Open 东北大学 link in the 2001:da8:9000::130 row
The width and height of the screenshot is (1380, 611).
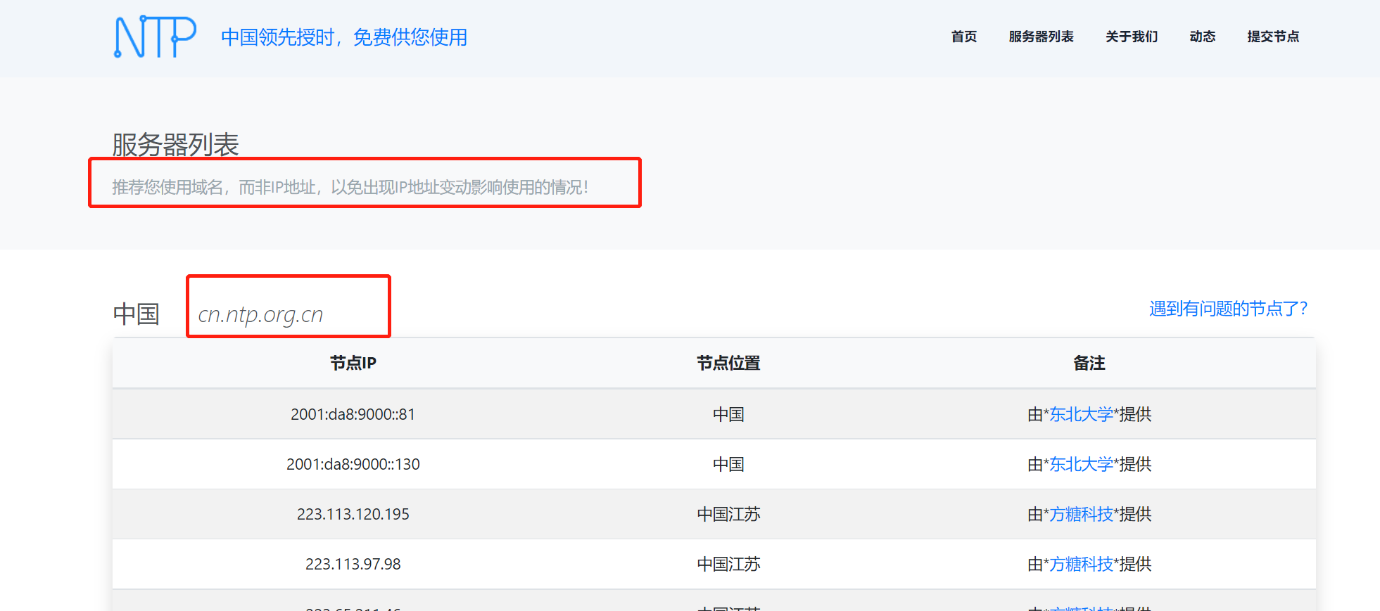pyautogui.click(x=1081, y=465)
